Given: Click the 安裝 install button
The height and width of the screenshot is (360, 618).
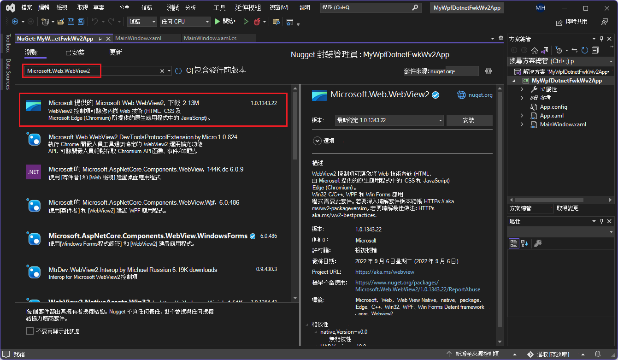Looking at the screenshot, I should pos(469,120).
